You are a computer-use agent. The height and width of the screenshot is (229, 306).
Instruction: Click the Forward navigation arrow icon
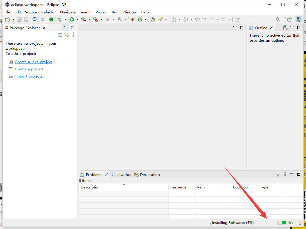(223, 19)
